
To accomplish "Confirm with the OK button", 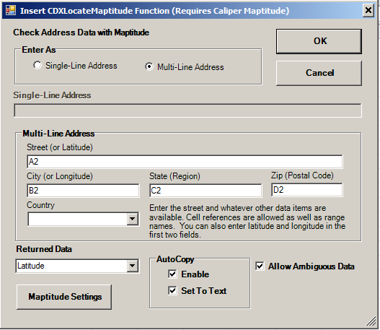I will pyautogui.click(x=319, y=41).
